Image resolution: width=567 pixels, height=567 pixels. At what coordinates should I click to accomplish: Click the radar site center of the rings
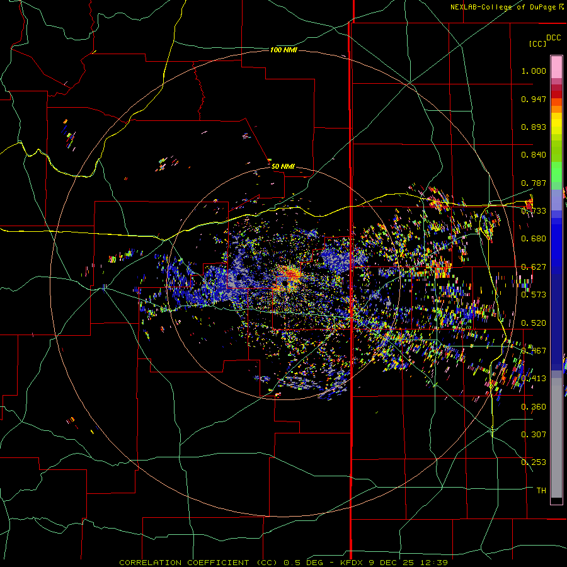point(283,283)
